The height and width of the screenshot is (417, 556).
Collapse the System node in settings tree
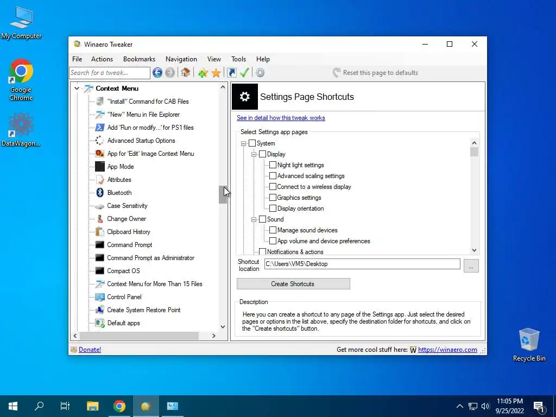click(x=244, y=143)
